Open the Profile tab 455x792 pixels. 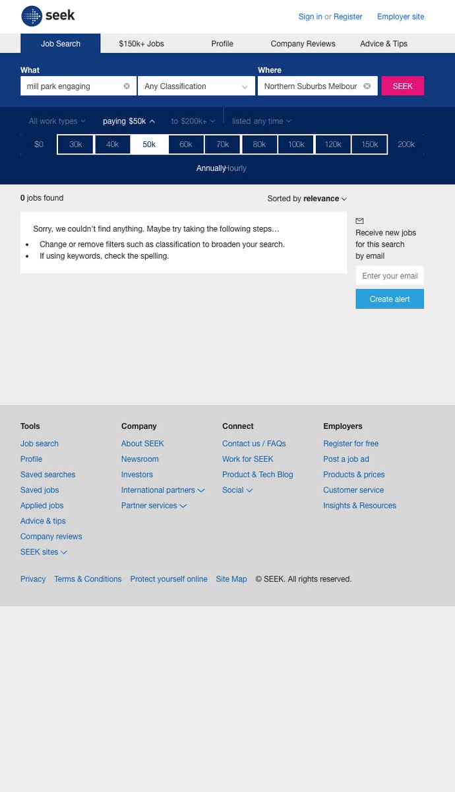(x=222, y=44)
